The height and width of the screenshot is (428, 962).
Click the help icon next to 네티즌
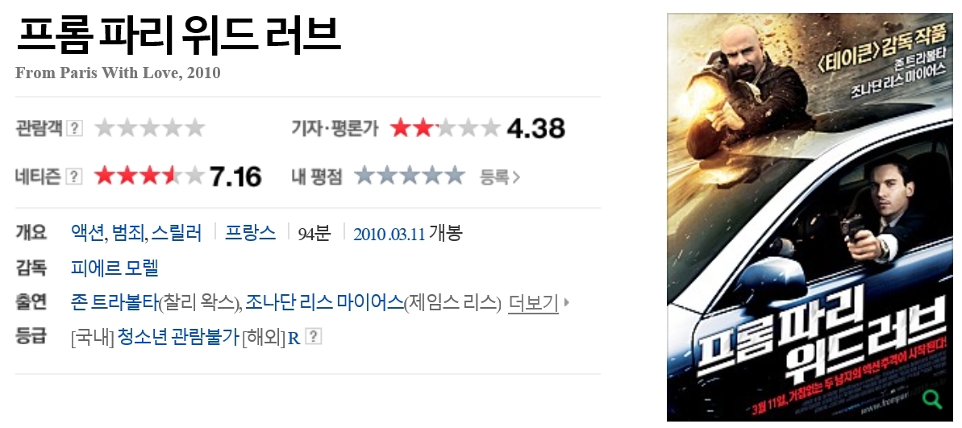(x=74, y=177)
